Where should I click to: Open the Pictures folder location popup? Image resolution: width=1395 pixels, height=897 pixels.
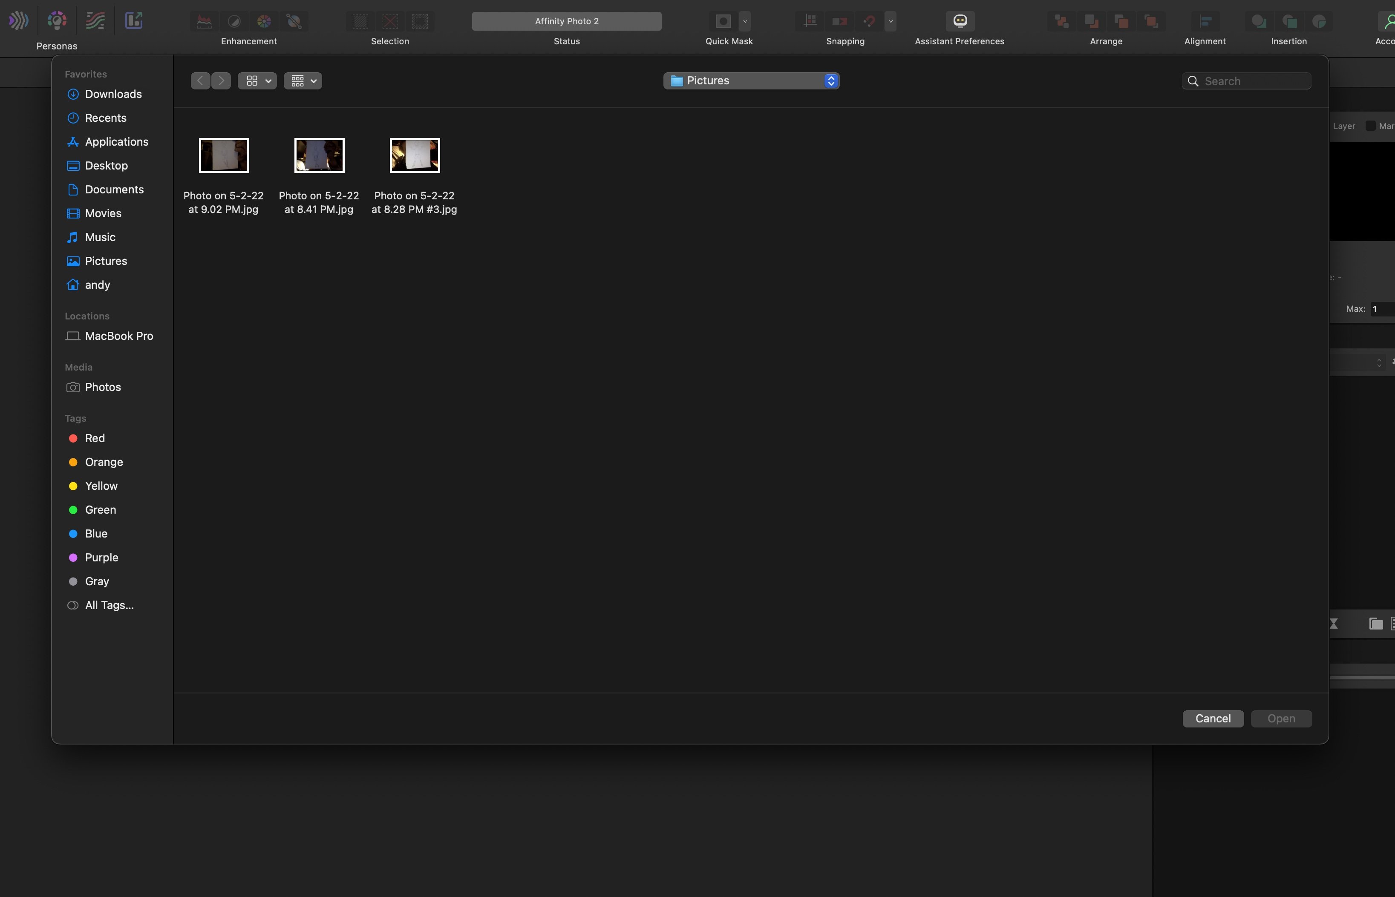pos(751,80)
